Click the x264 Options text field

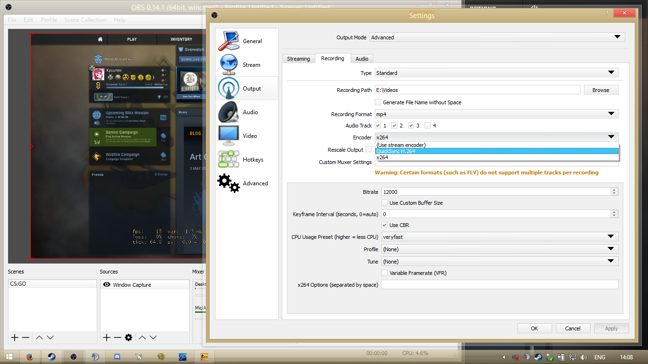500,285
